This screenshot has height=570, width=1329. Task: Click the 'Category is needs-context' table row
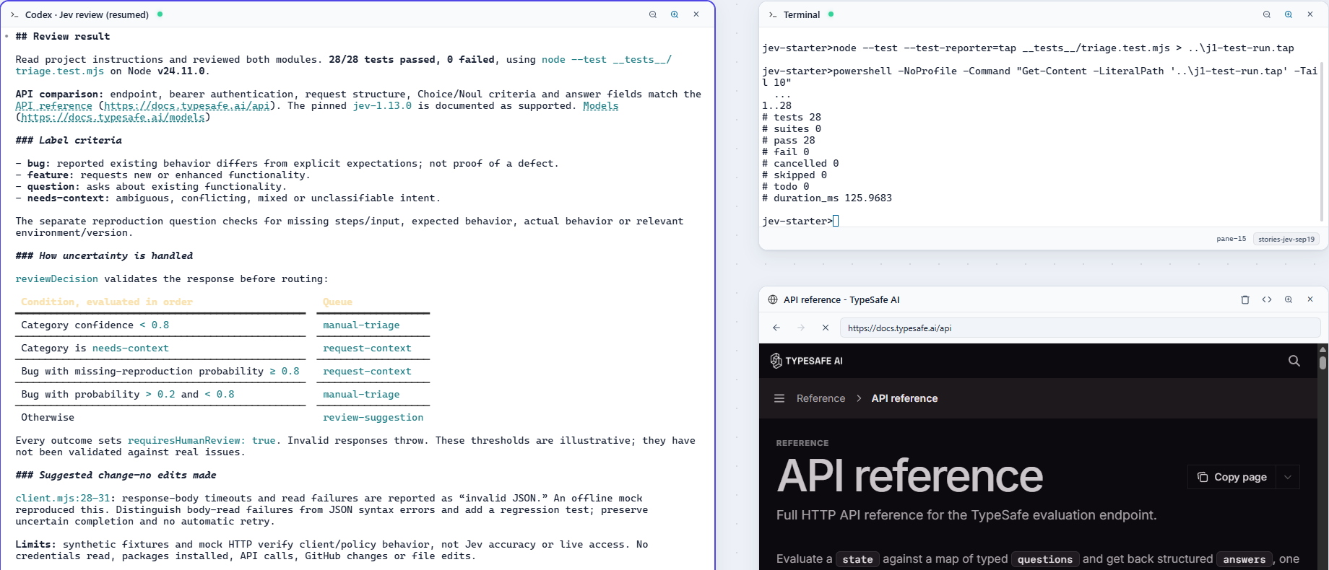click(x=222, y=348)
